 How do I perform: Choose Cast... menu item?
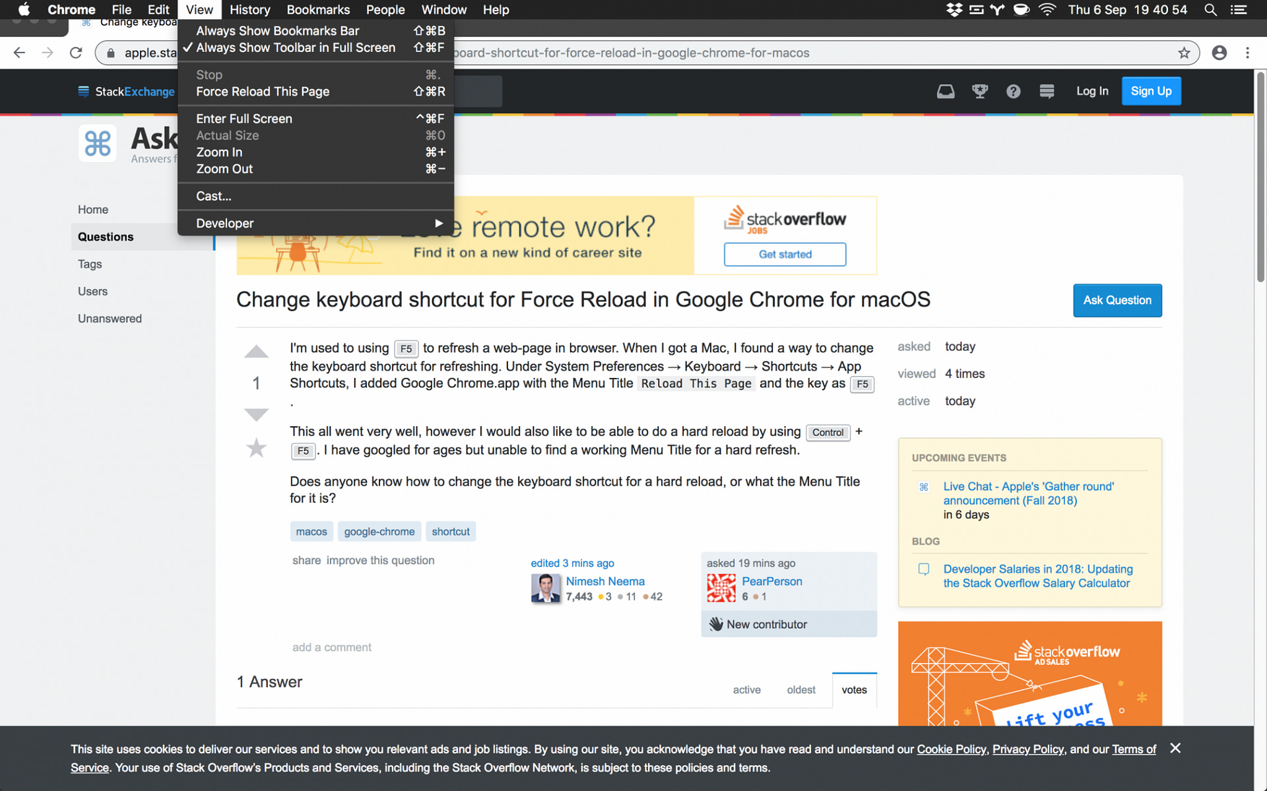tap(315, 196)
